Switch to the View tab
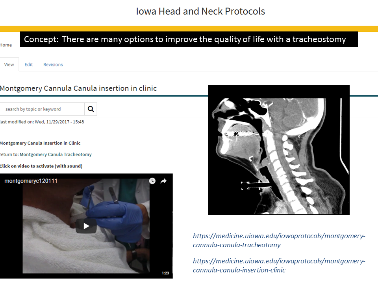Screen dimensions: 378x283 click(x=9, y=64)
